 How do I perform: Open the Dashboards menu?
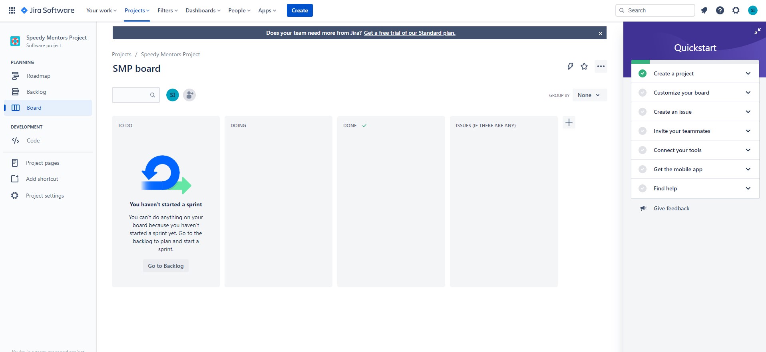(203, 10)
